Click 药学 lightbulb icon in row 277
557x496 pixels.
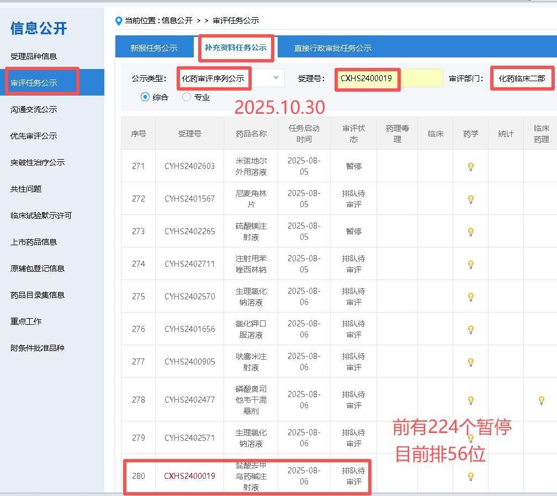coord(471,362)
